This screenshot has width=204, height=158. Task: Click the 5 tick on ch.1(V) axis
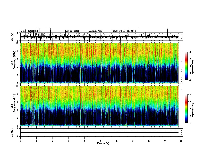pyautogui.click(x=18, y=33)
